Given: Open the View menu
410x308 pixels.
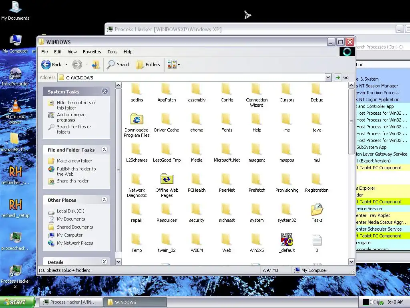Looking at the screenshot, I should pyautogui.click(x=72, y=52).
